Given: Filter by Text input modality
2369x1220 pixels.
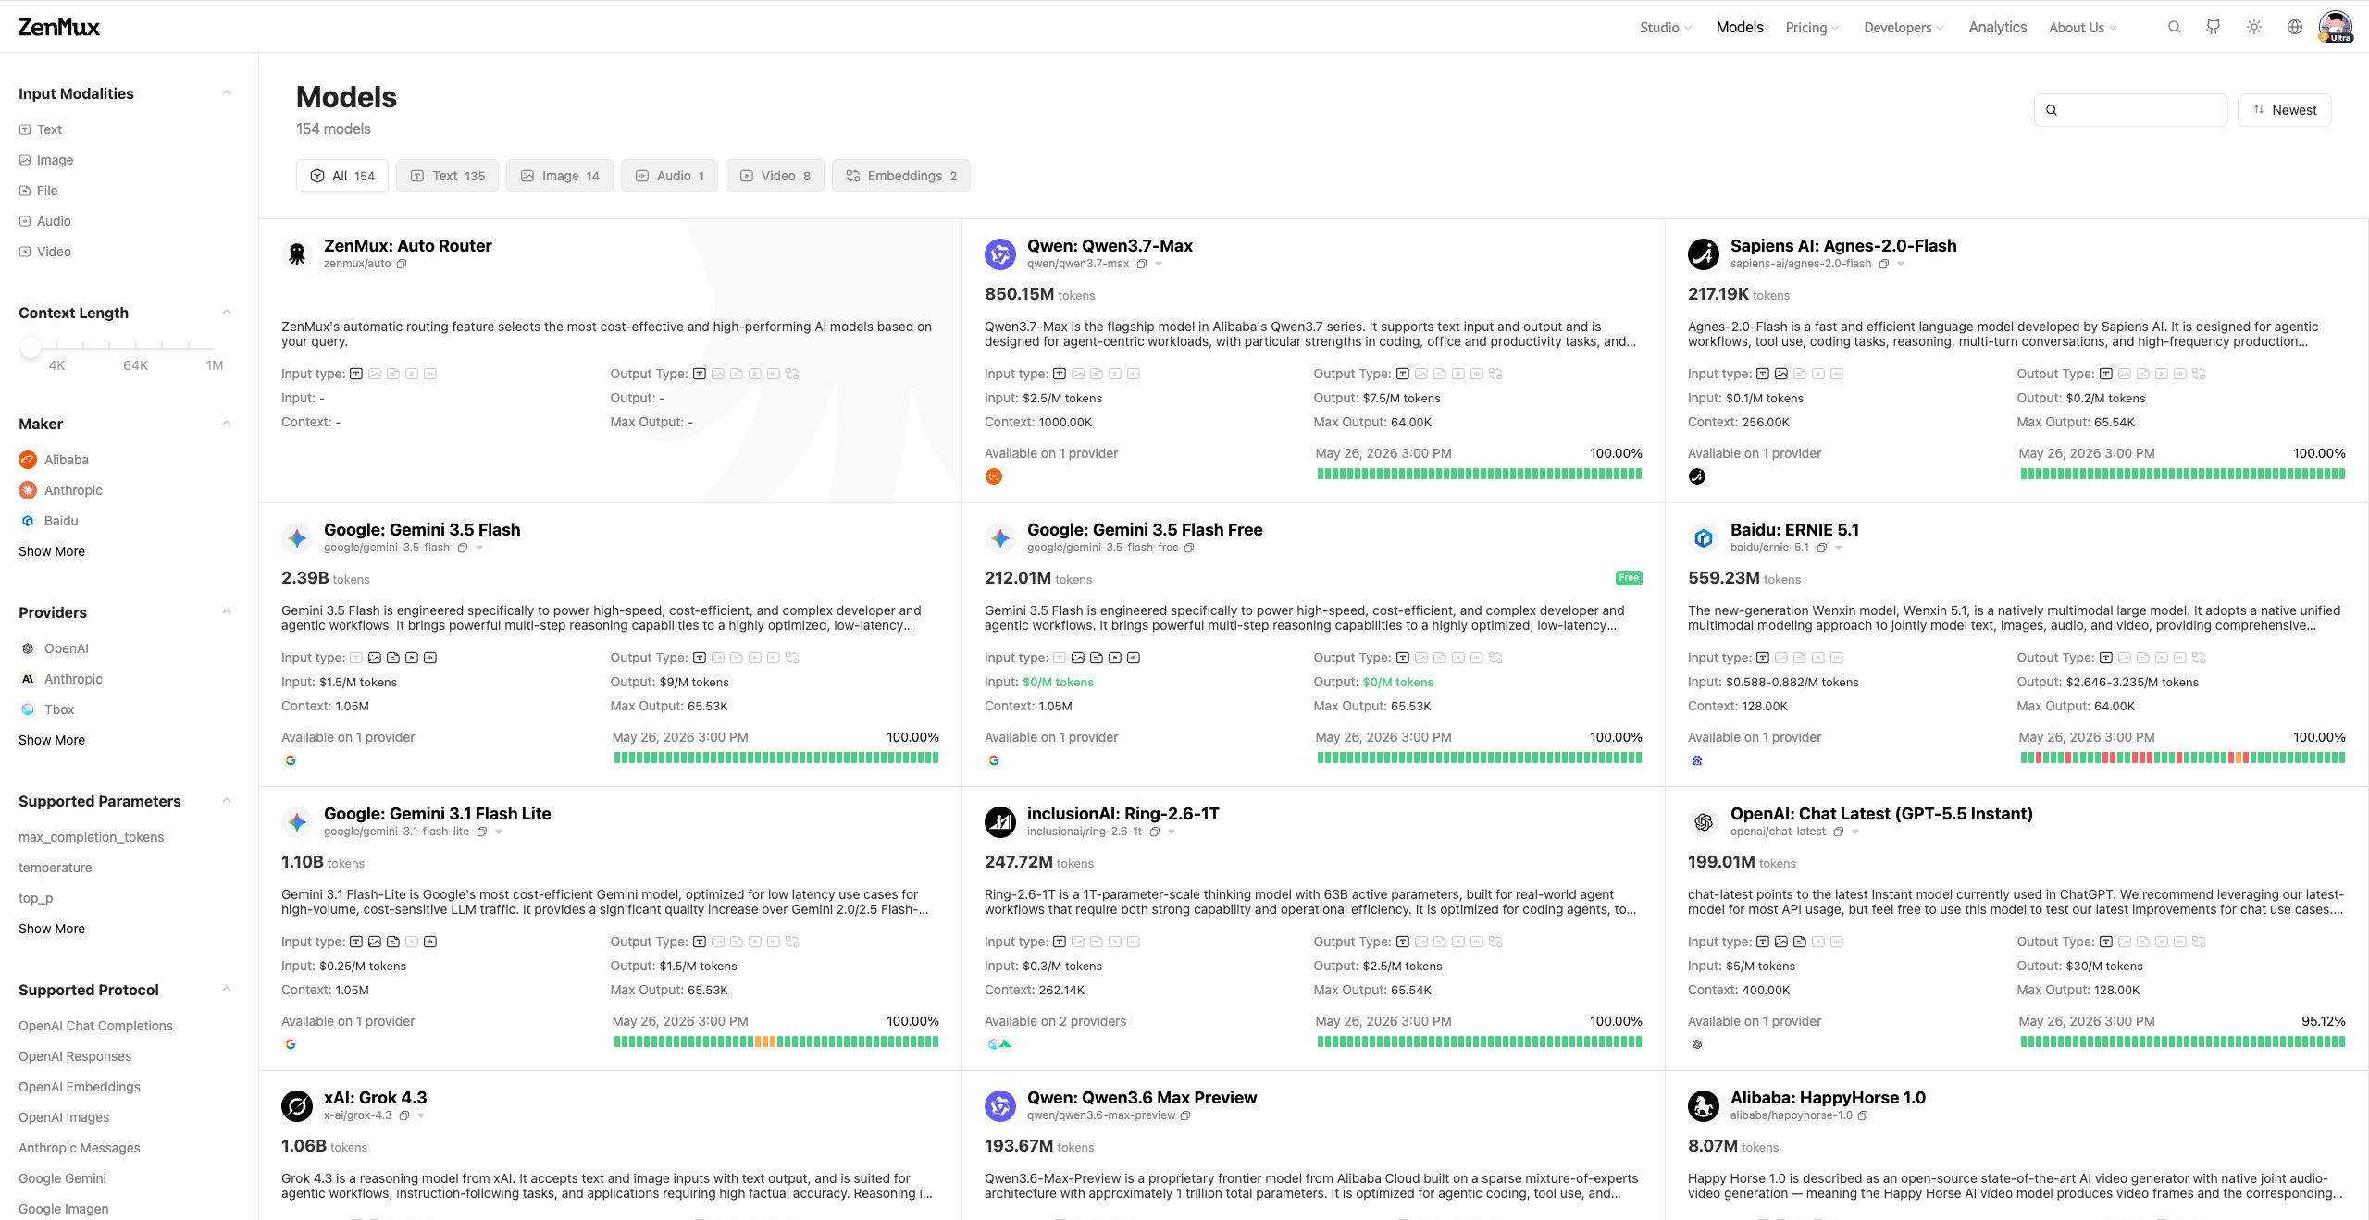Looking at the screenshot, I should click(x=41, y=129).
